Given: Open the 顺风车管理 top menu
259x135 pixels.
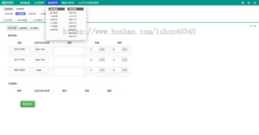Looking at the screenshot, I should click(x=68, y=3).
